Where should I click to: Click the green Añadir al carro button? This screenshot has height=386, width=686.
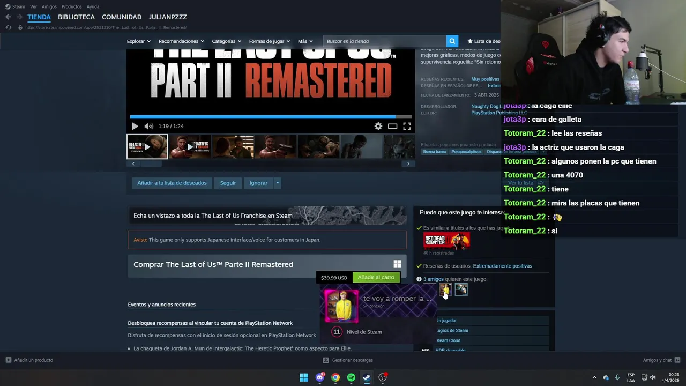click(376, 277)
